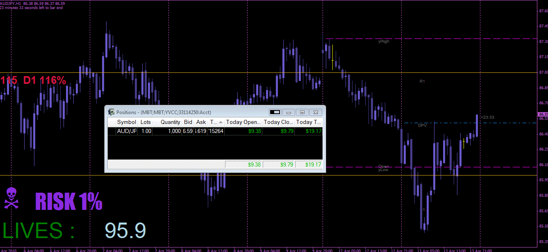Sort positions by the Symbol column header
548x252 pixels.
click(127, 122)
